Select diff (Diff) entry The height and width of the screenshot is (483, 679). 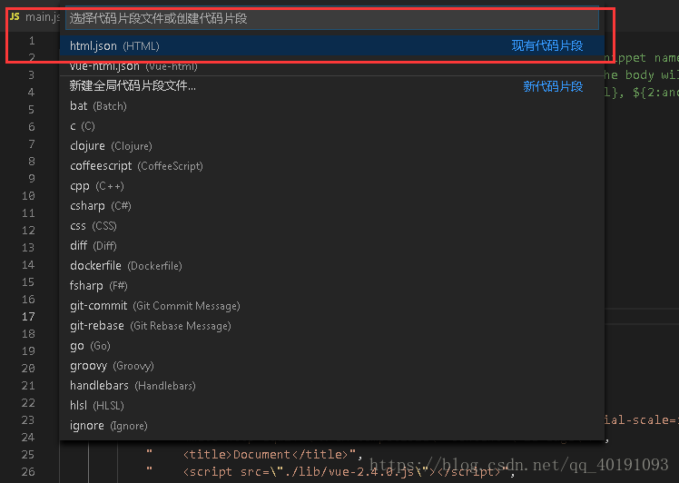coord(331,245)
